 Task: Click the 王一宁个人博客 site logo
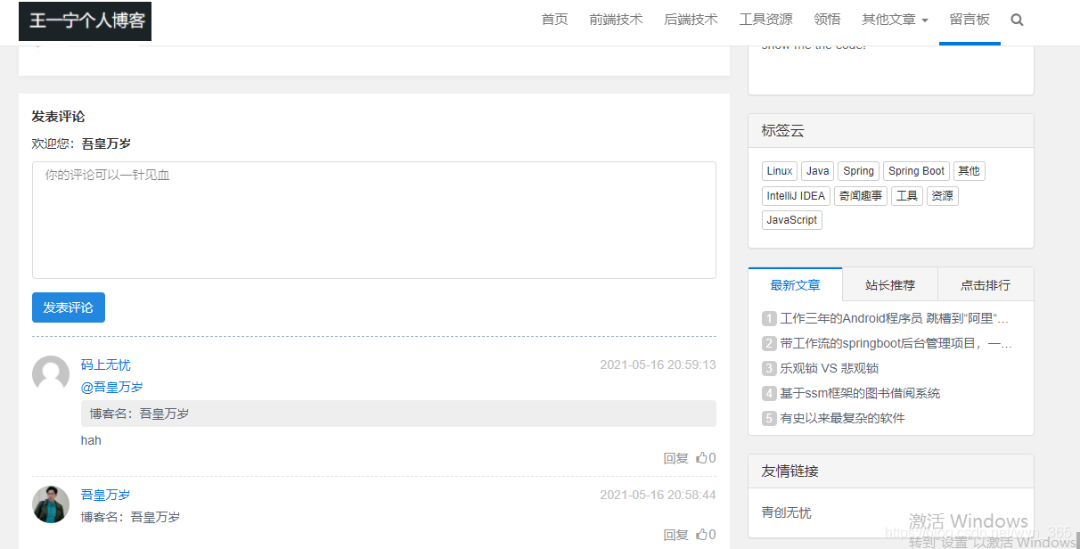(85, 20)
